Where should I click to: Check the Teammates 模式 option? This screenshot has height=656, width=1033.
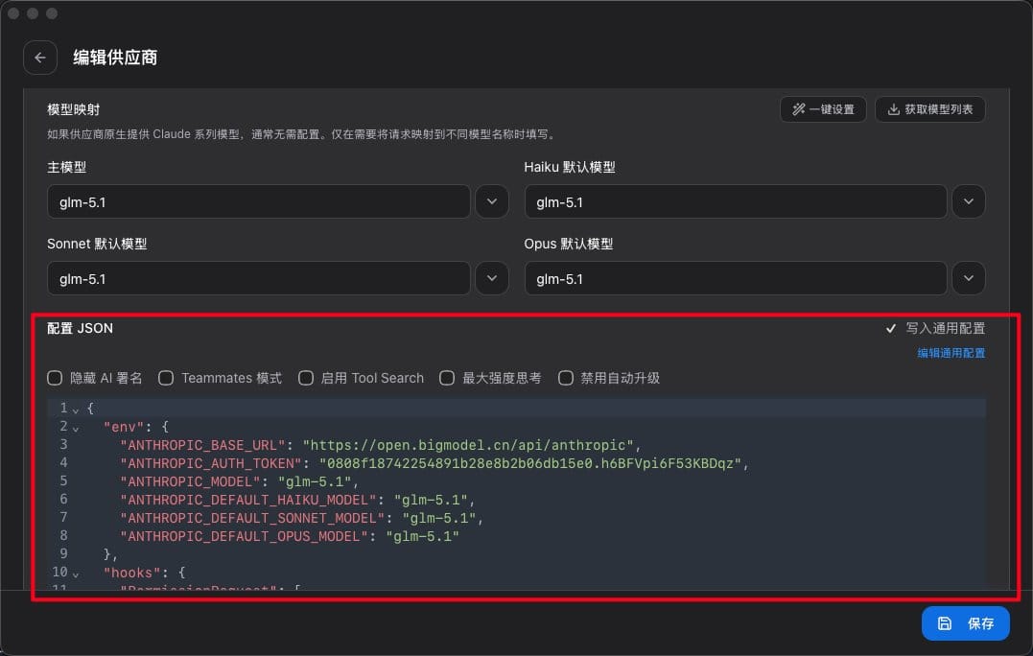pyautogui.click(x=166, y=378)
